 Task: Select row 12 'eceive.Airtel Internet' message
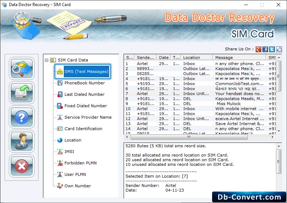coord(200,119)
